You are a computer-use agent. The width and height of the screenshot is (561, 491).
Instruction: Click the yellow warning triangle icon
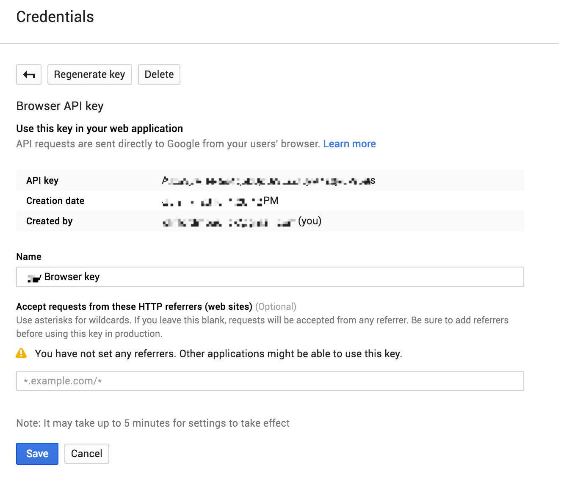coord(21,353)
